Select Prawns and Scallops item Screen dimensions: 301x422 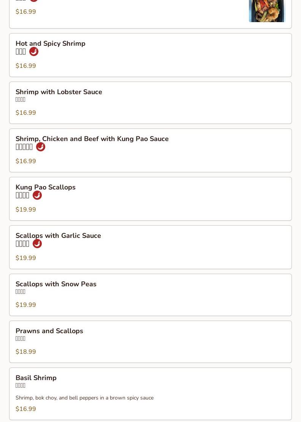click(x=49, y=331)
